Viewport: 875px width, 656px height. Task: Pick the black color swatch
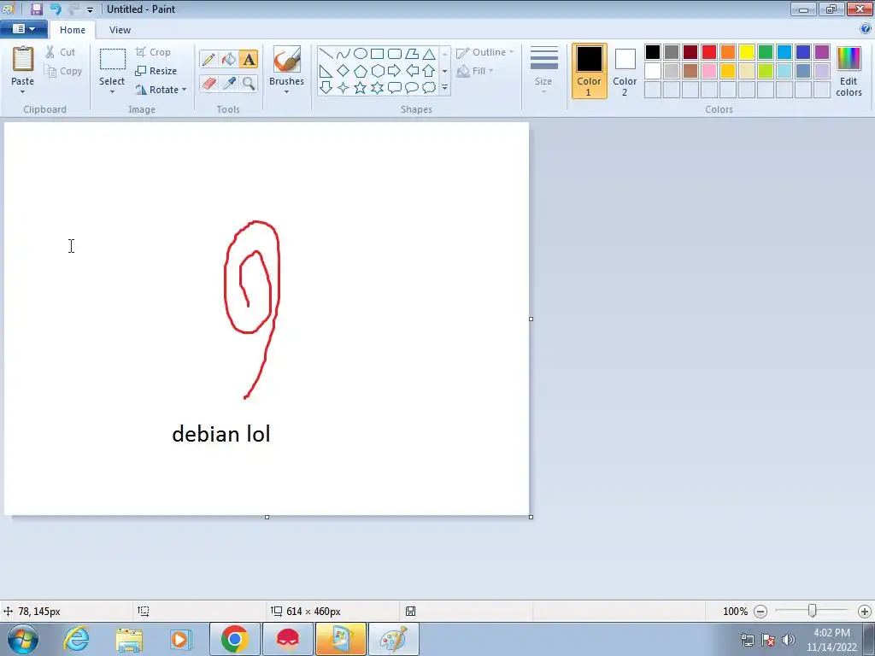click(653, 52)
